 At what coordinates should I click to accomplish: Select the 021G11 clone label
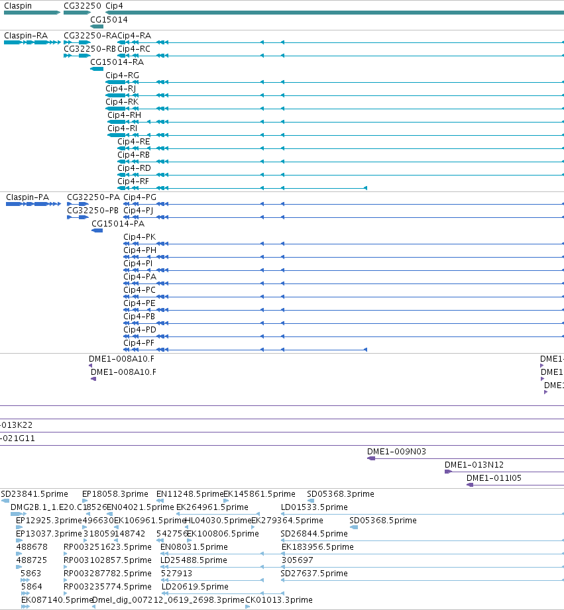click(17, 438)
